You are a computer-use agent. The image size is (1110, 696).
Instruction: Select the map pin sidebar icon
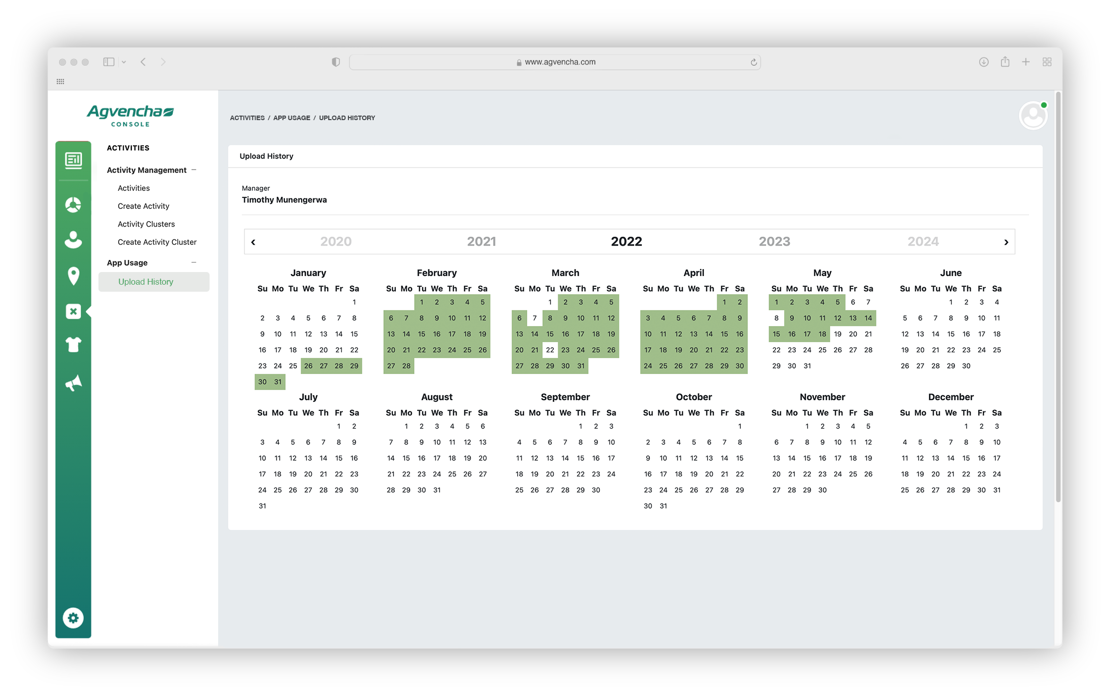point(73,276)
